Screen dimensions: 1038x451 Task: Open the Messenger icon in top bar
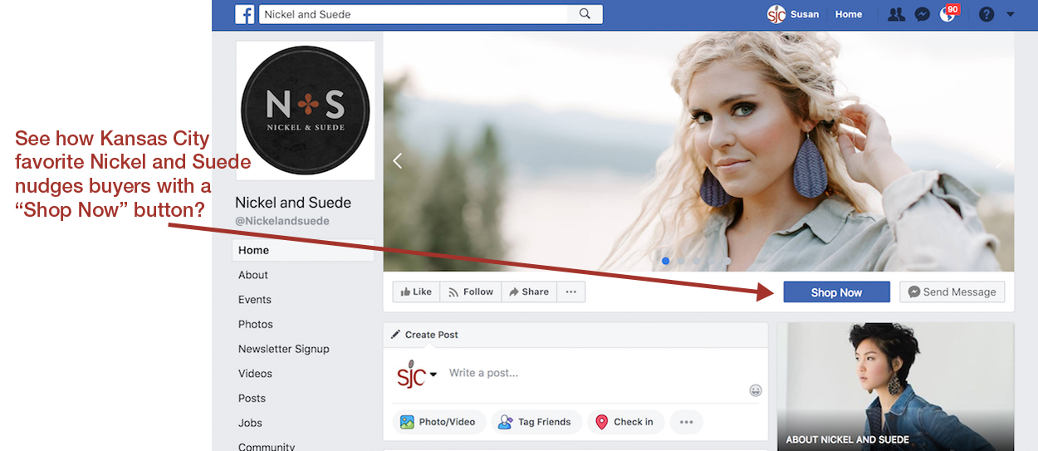(922, 14)
